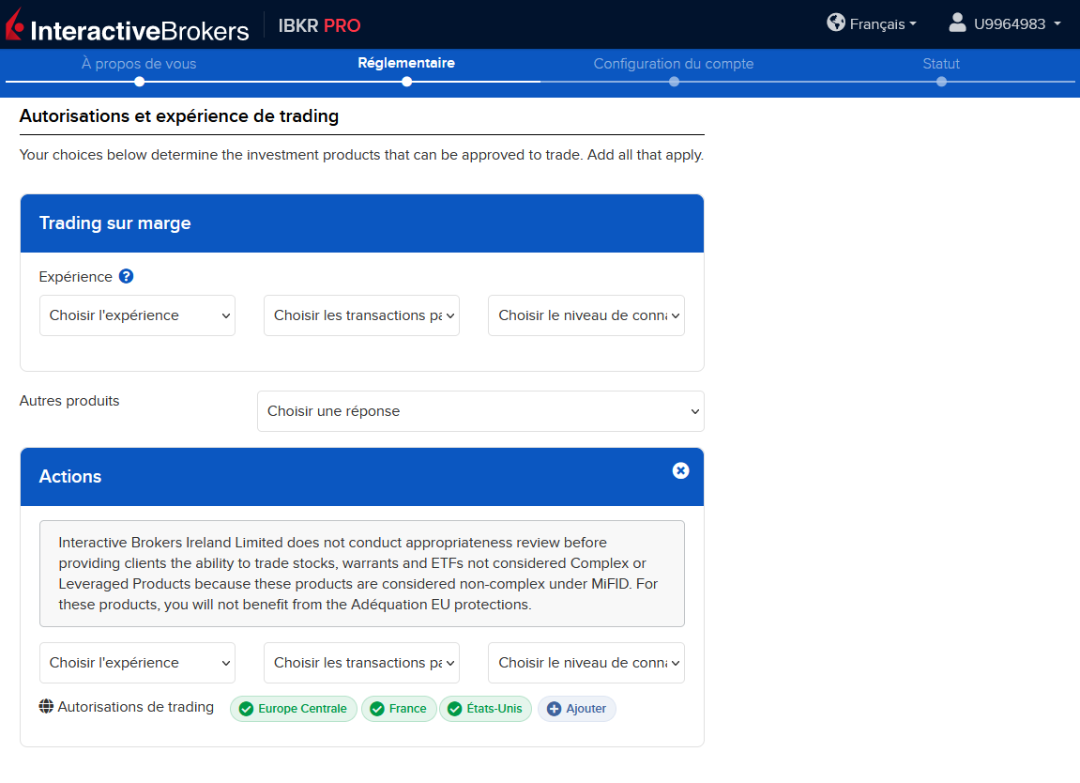Open Autres produits Choisir une réponse dropdown
This screenshot has width=1080, height=783.
pyautogui.click(x=480, y=411)
